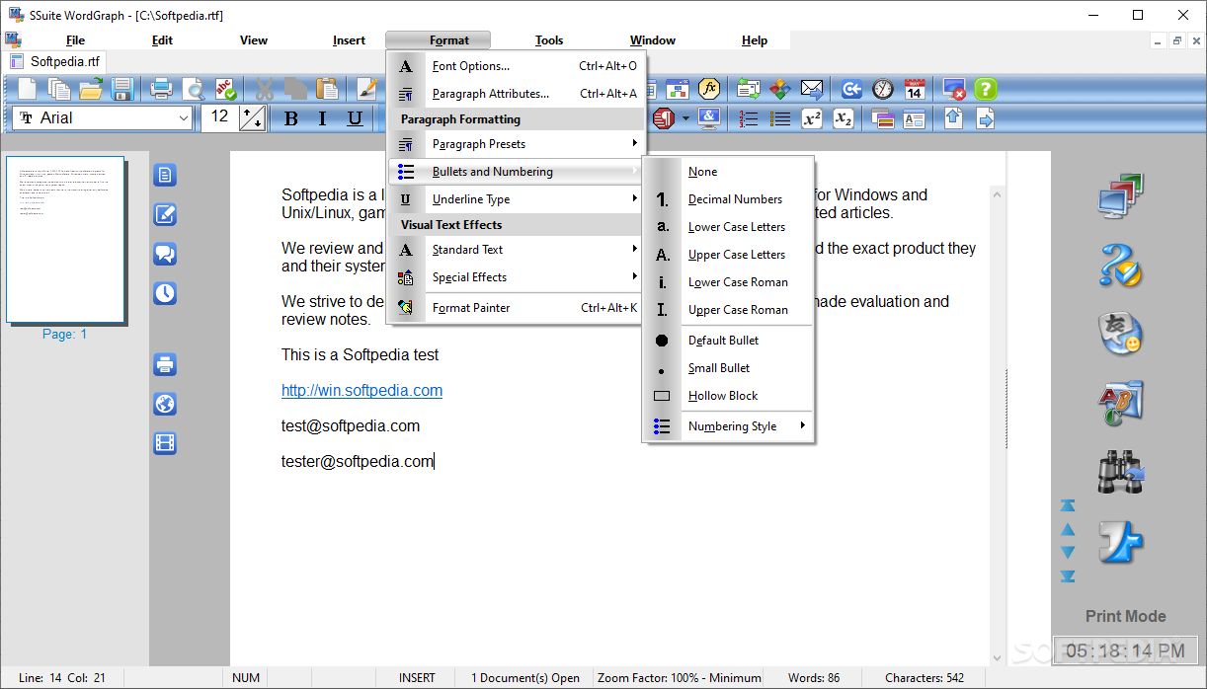
Task: Toggle Bold formatting button
Action: (290, 118)
